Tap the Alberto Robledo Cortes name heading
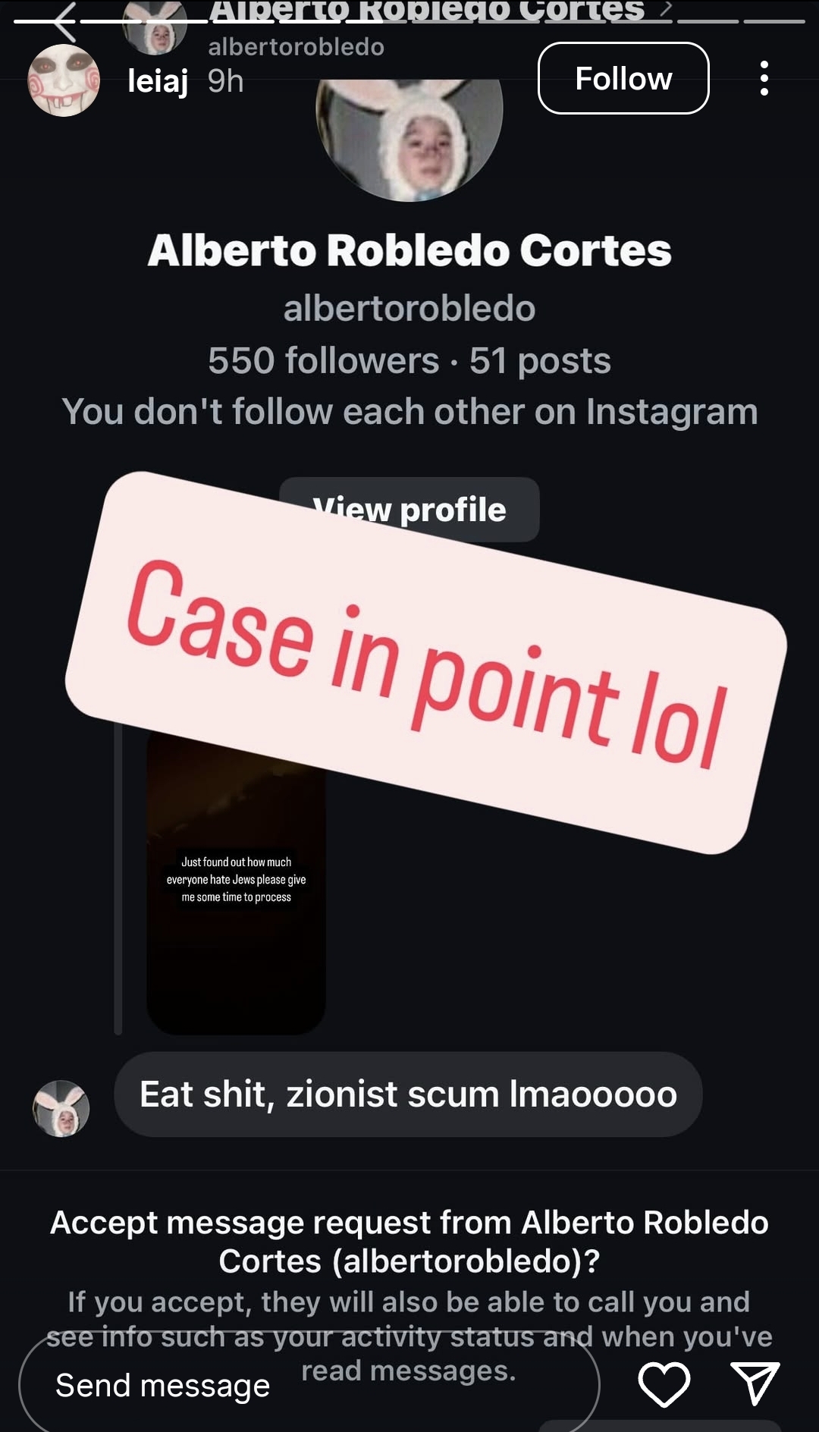This screenshot has height=1432, width=819. (409, 250)
